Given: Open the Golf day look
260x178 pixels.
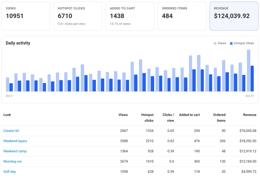Looking at the screenshot, I should [10, 171].
